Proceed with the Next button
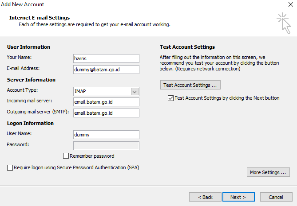 238,197
